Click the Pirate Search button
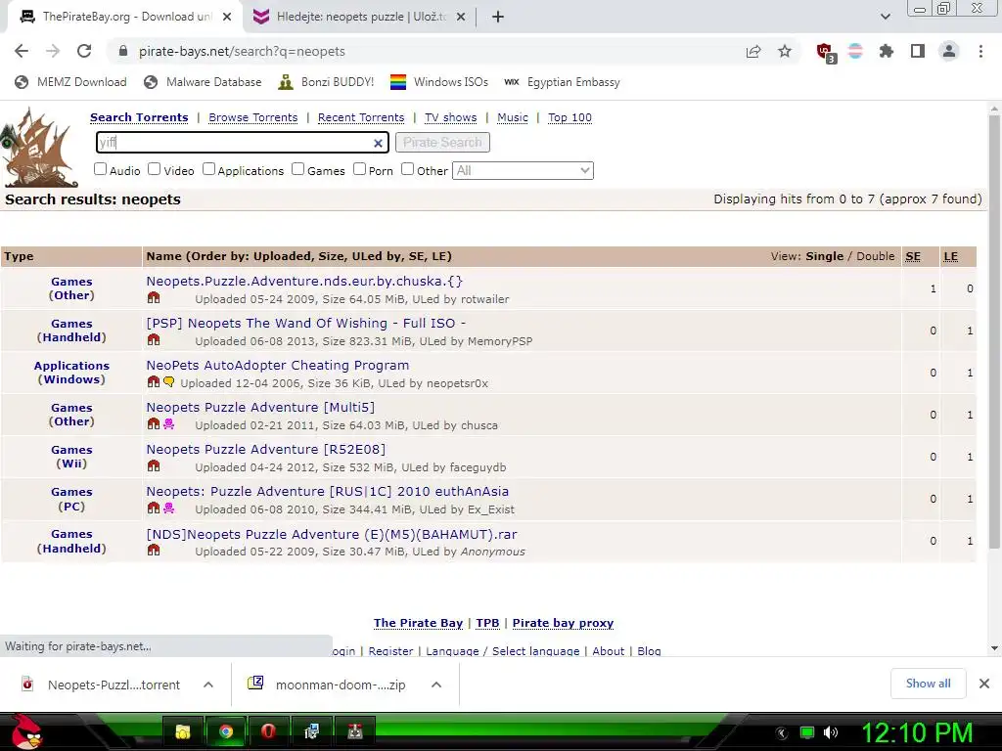 coord(443,143)
